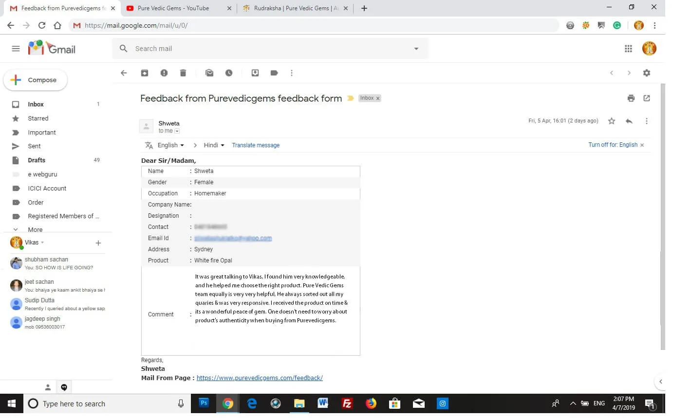Open FileZilla from the taskbar
The height and width of the screenshot is (418, 673).
[x=347, y=403]
